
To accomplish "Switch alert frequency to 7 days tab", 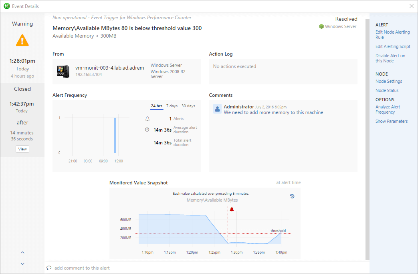I will pyautogui.click(x=172, y=106).
